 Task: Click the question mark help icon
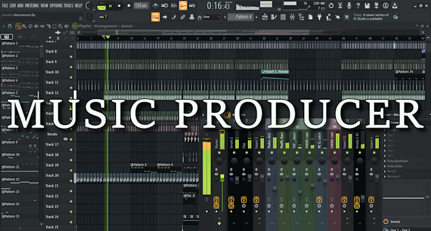click(x=358, y=6)
